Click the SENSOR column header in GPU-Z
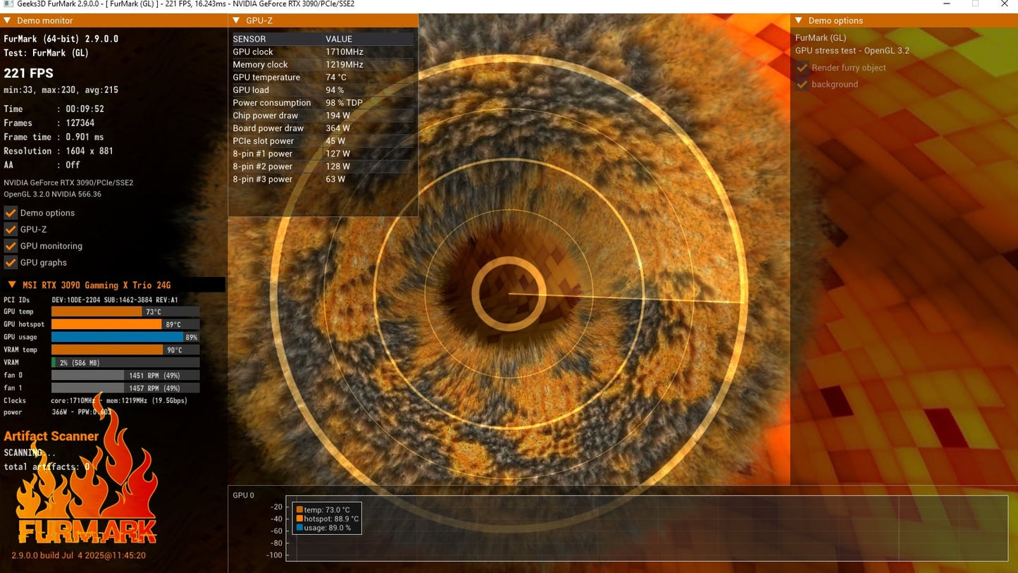Image resolution: width=1018 pixels, height=573 pixels. tap(249, 39)
